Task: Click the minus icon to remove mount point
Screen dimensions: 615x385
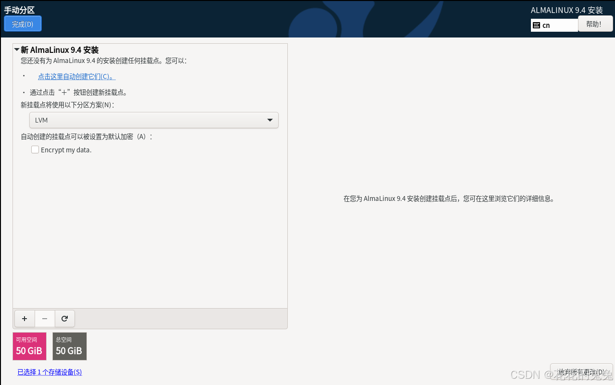Action: 45,318
